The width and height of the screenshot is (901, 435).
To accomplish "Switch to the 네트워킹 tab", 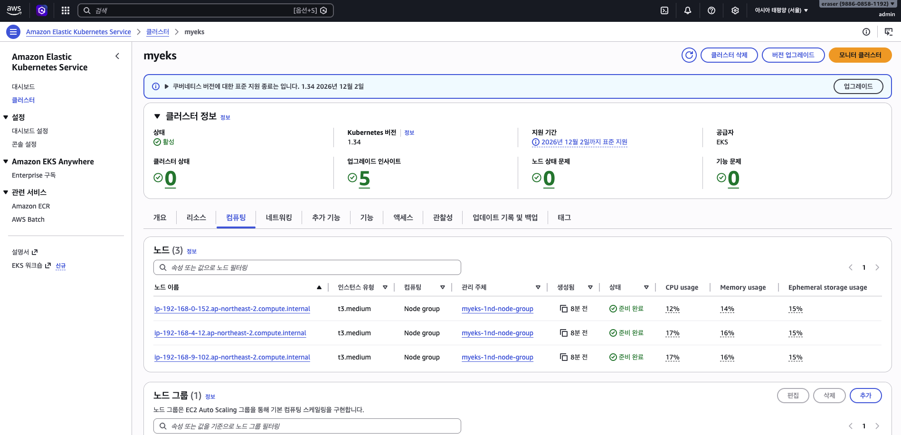I will point(279,217).
